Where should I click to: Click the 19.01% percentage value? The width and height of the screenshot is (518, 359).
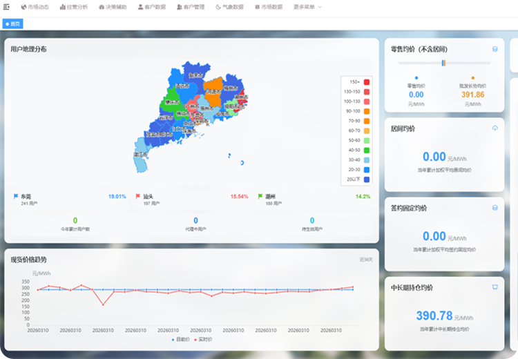click(117, 197)
